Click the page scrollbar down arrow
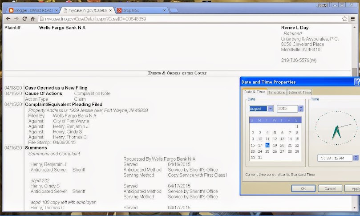360x216 pixels. (x=354, y=208)
